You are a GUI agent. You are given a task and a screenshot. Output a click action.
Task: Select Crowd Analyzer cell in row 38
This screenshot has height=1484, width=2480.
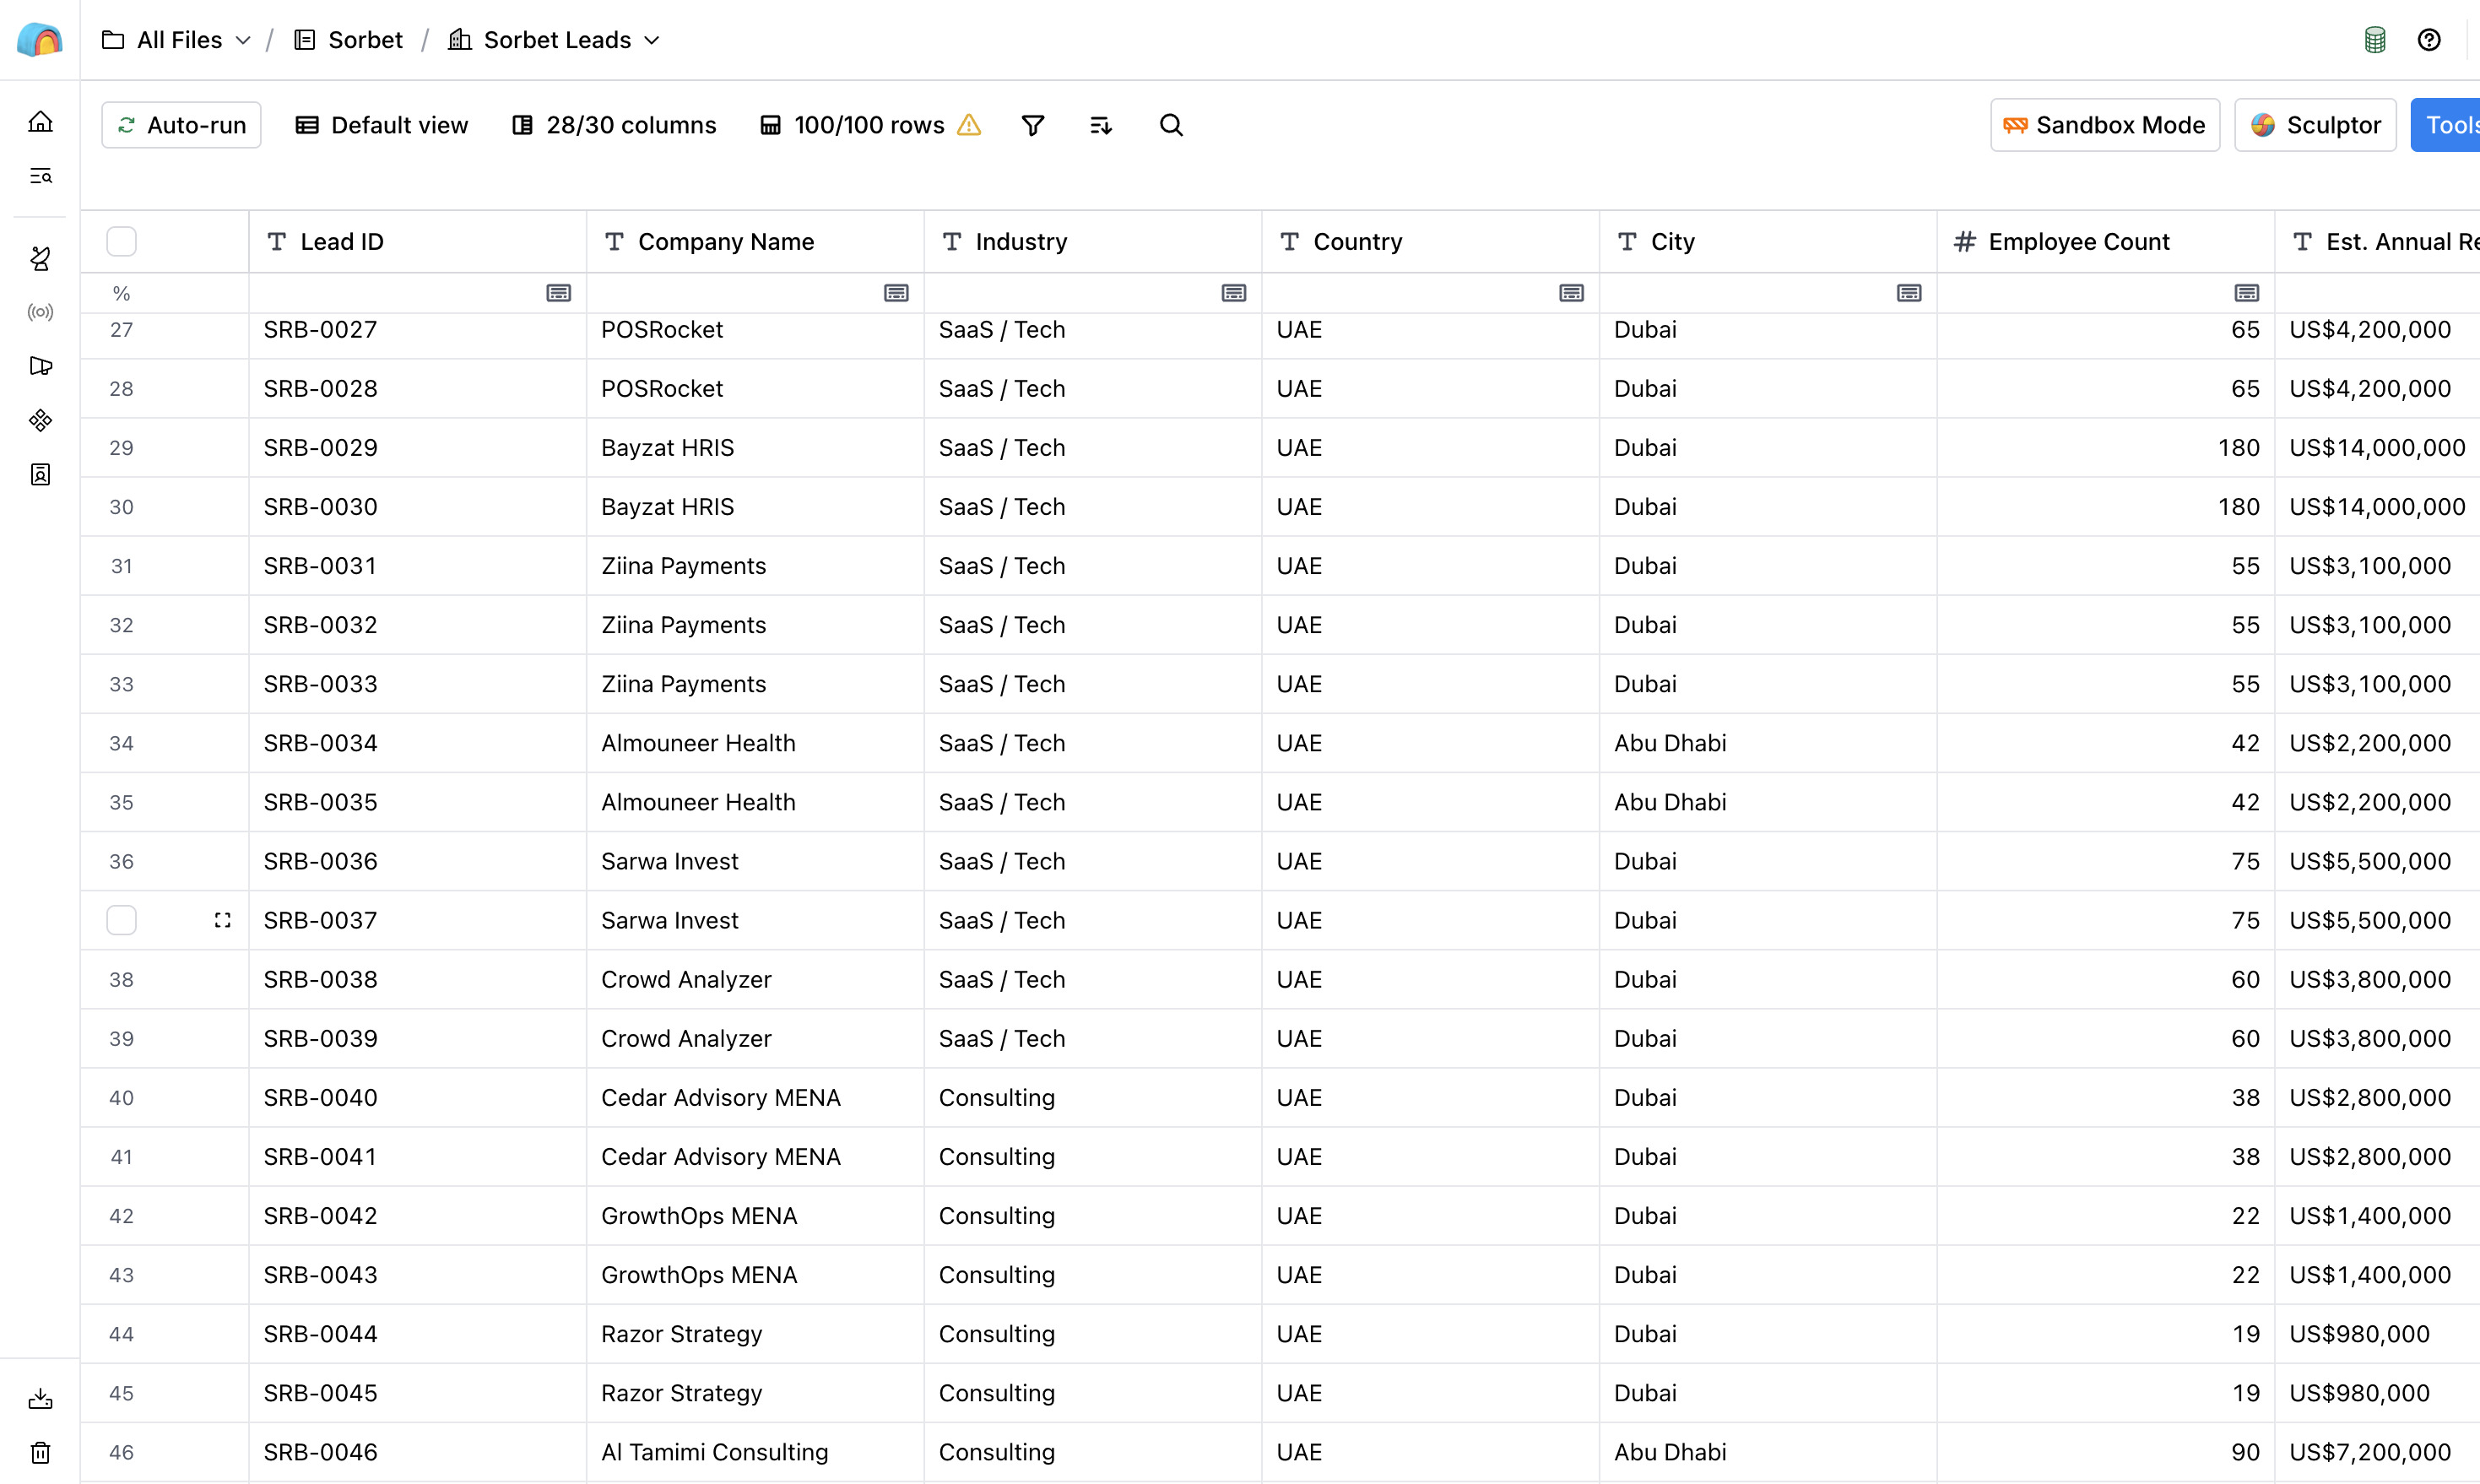[x=755, y=979]
